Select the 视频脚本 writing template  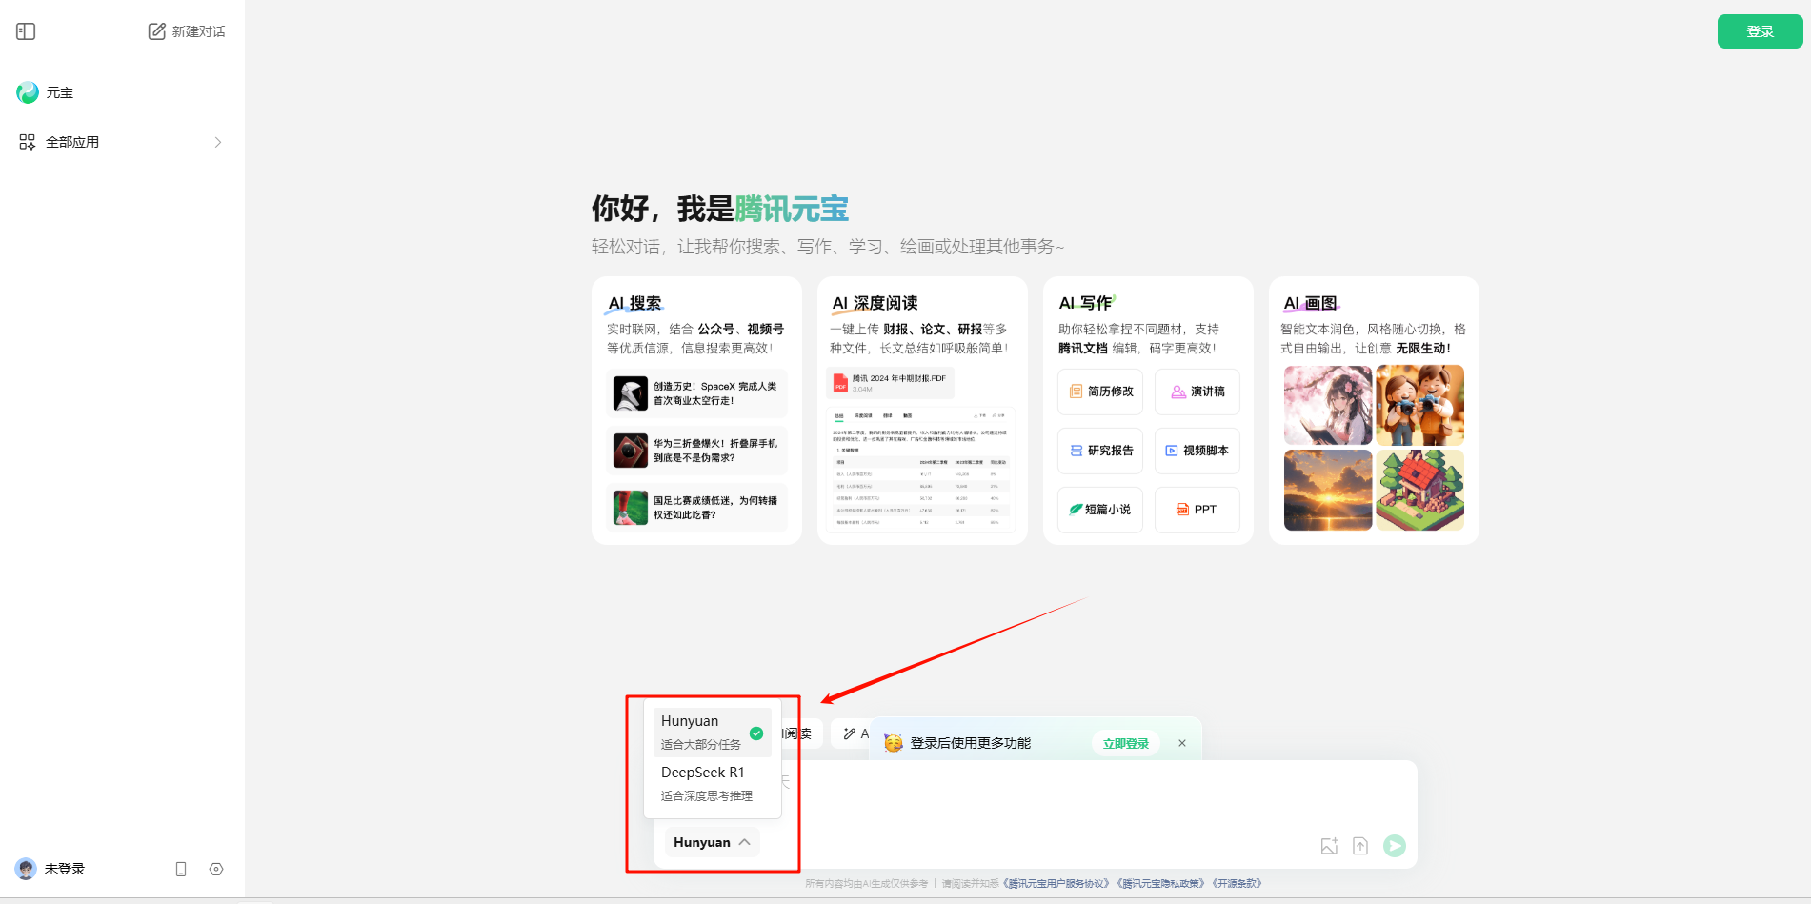(x=1197, y=451)
